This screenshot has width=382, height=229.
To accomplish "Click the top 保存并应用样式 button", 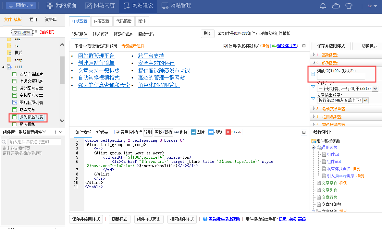I will 331,46.
